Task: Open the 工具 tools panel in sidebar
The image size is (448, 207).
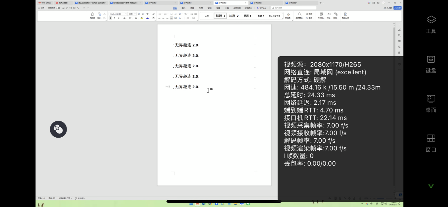Action: 431,24
